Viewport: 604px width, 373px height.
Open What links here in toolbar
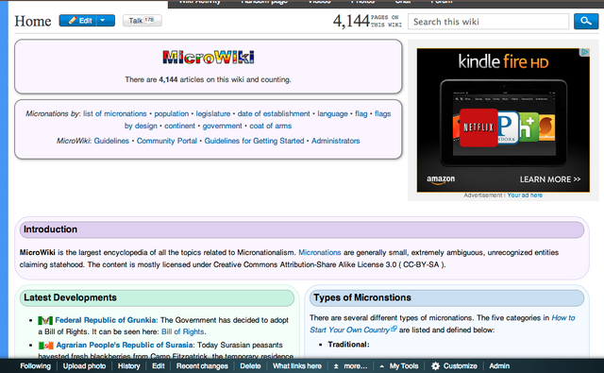(297, 366)
